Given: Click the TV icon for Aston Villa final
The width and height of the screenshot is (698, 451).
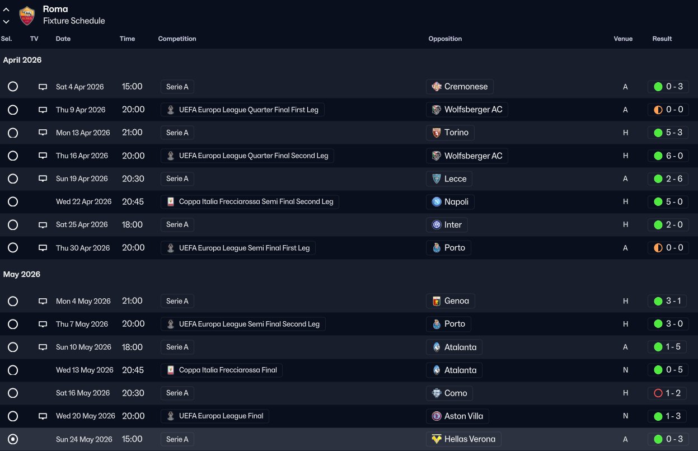Looking at the screenshot, I should [x=43, y=416].
